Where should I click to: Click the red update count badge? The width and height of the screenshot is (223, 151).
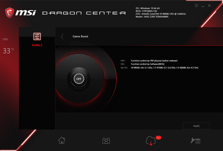[158, 138]
